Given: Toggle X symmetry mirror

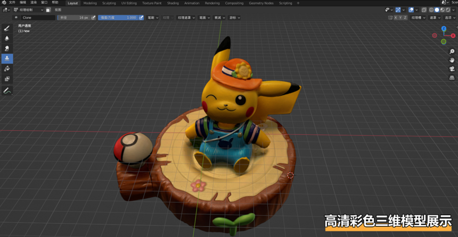Looking at the screenshot, I should point(396,18).
